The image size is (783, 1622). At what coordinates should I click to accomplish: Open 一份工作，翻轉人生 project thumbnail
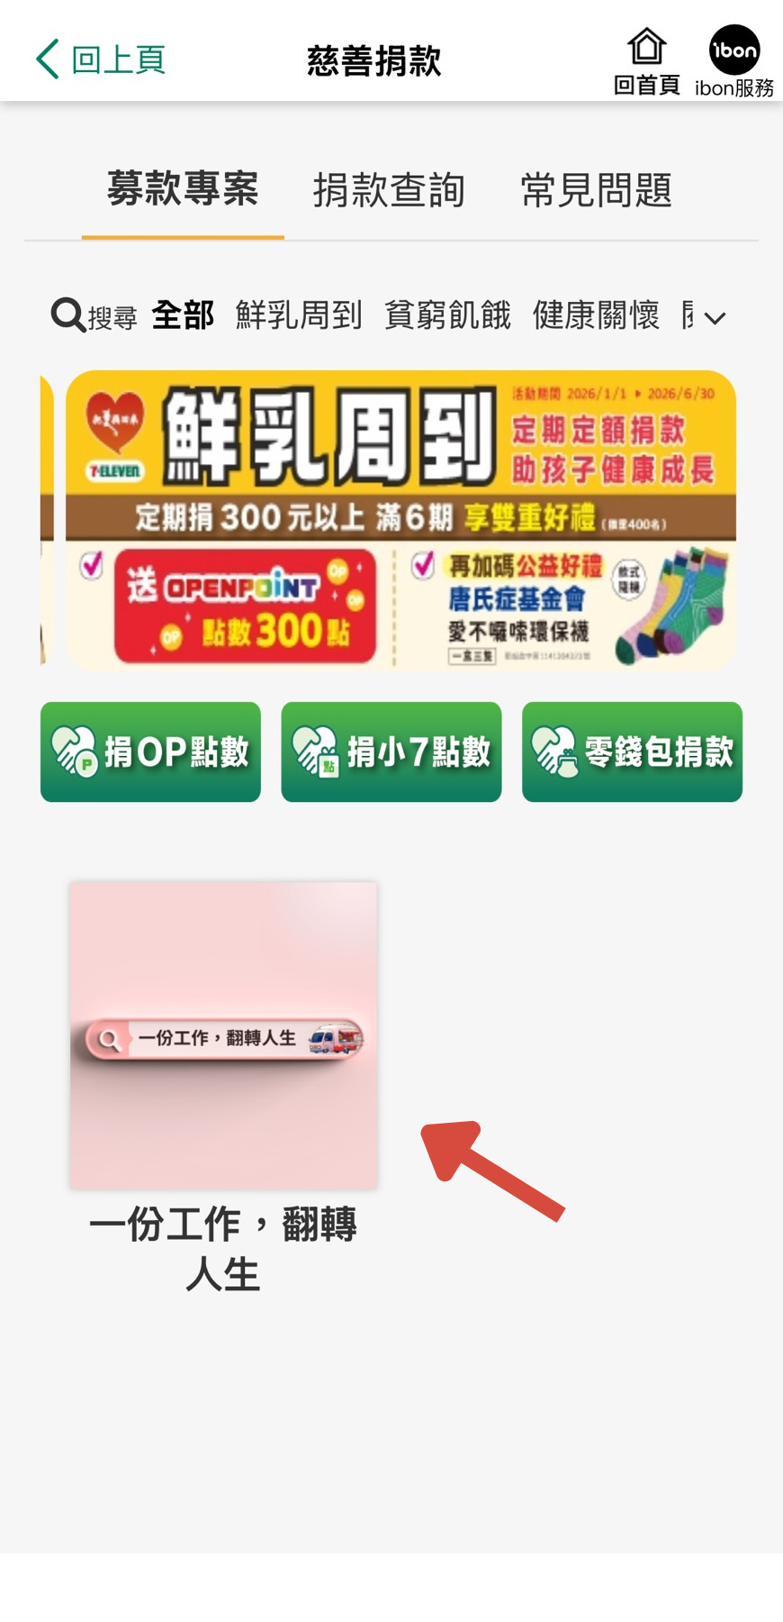(223, 1035)
